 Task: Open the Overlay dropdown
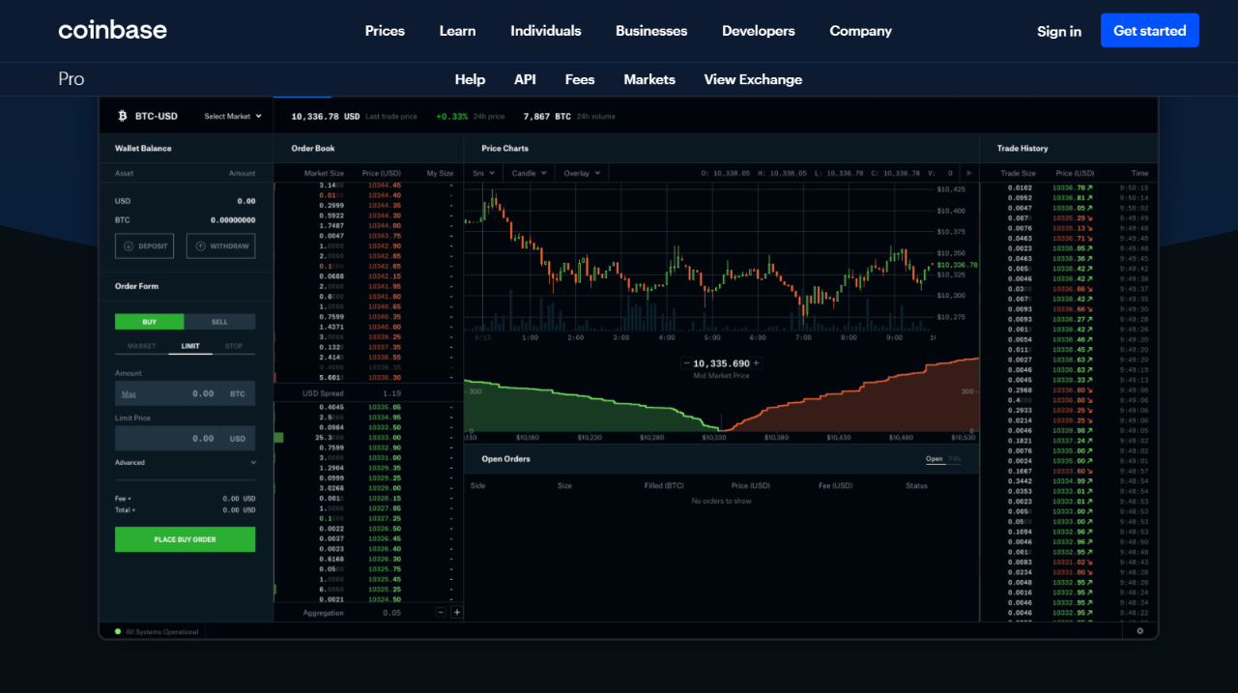[x=582, y=173]
